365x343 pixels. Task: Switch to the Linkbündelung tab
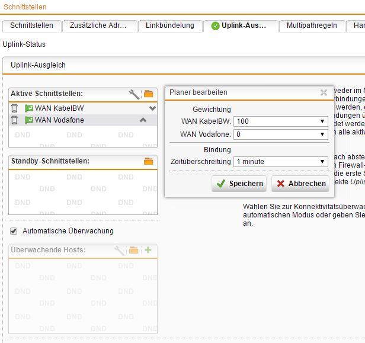pos(170,25)
